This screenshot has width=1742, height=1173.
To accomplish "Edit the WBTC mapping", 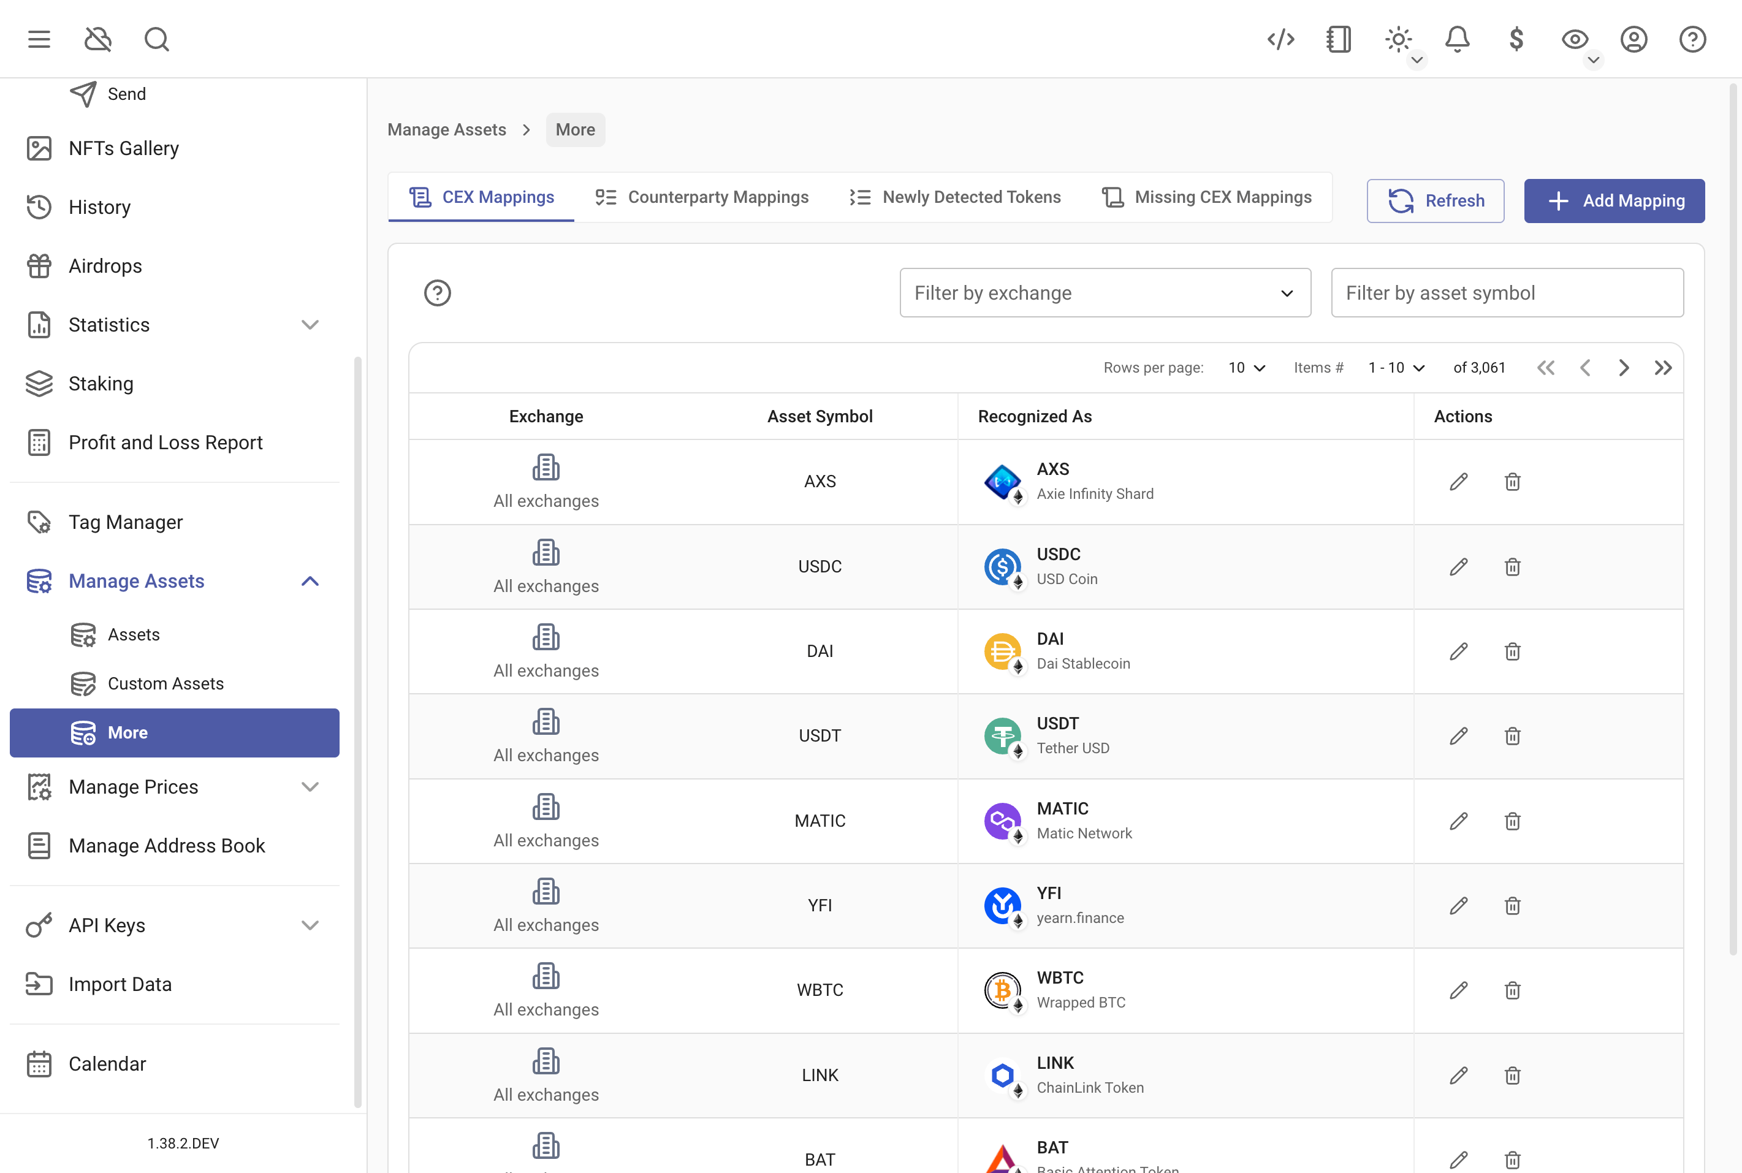I will click(x=1458, y=990).
